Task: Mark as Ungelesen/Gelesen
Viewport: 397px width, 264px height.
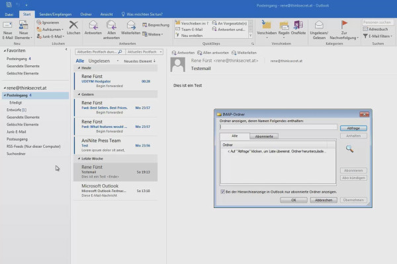Action: coord(319,30)
